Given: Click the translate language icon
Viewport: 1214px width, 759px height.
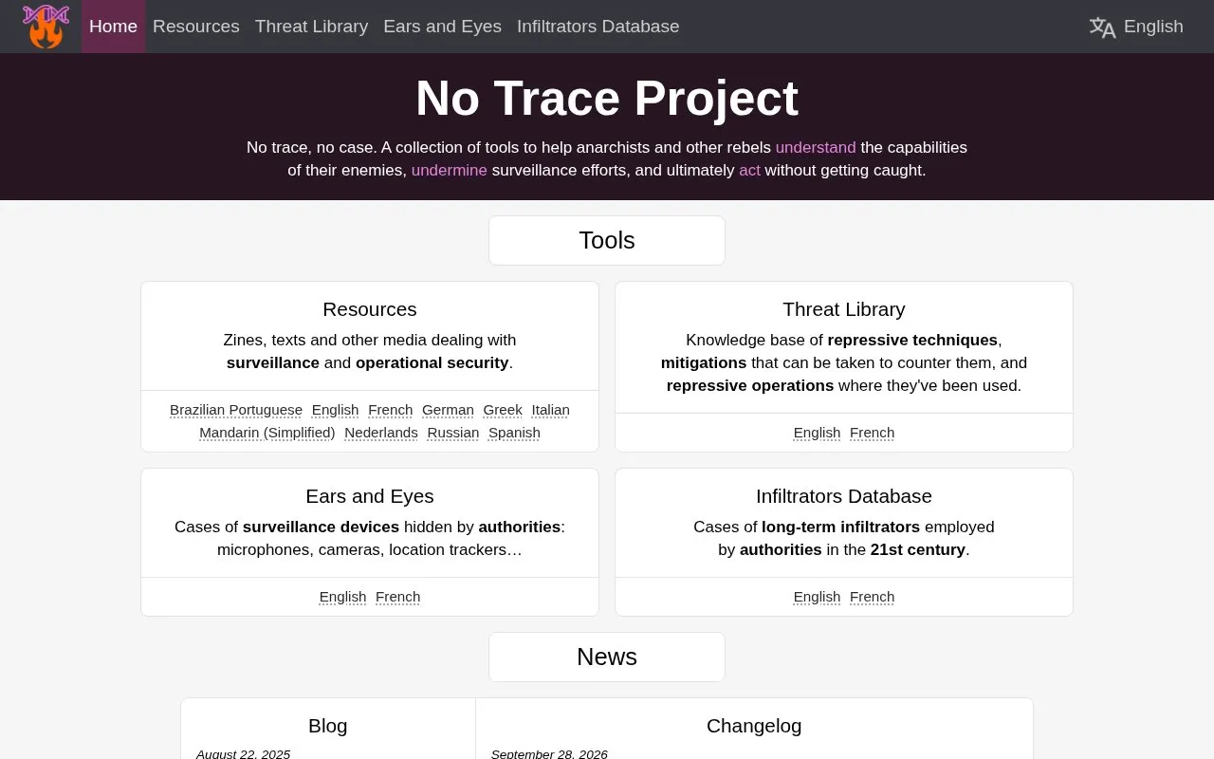Looking at the screenshot, I should tap(1102, 27).
